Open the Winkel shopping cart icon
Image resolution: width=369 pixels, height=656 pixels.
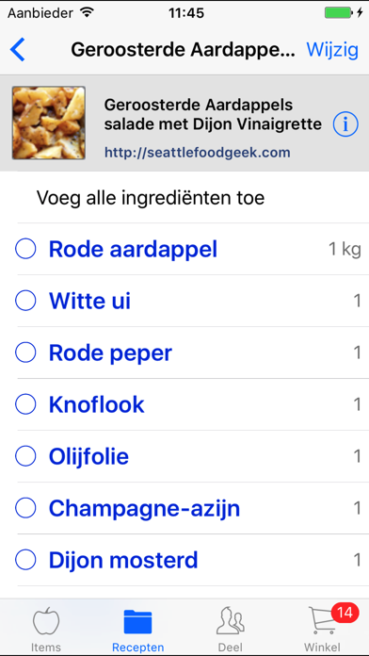pyautogui.click(x=323, y=622)
